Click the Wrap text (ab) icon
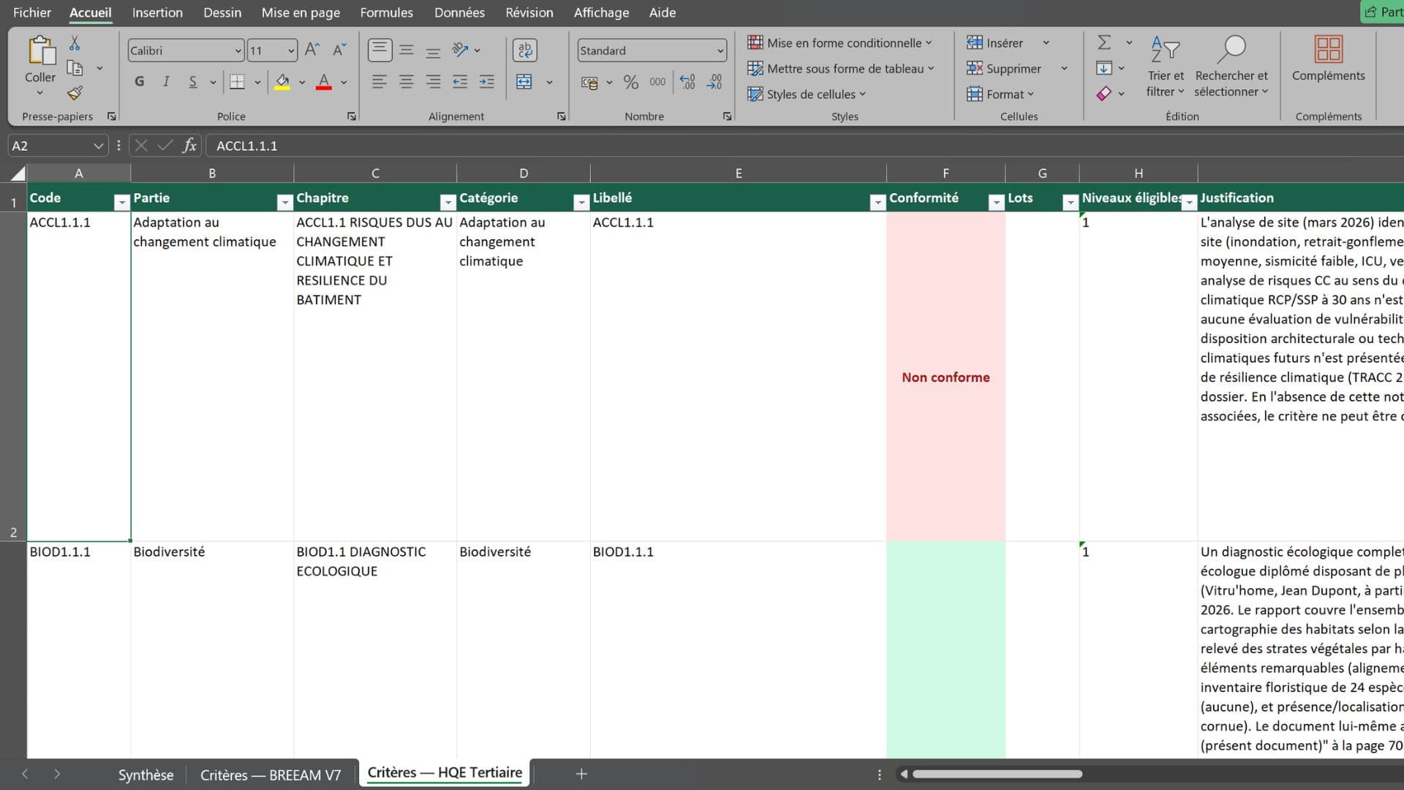The height and width of the screenshot is (790, 1404). coord(525,50)
